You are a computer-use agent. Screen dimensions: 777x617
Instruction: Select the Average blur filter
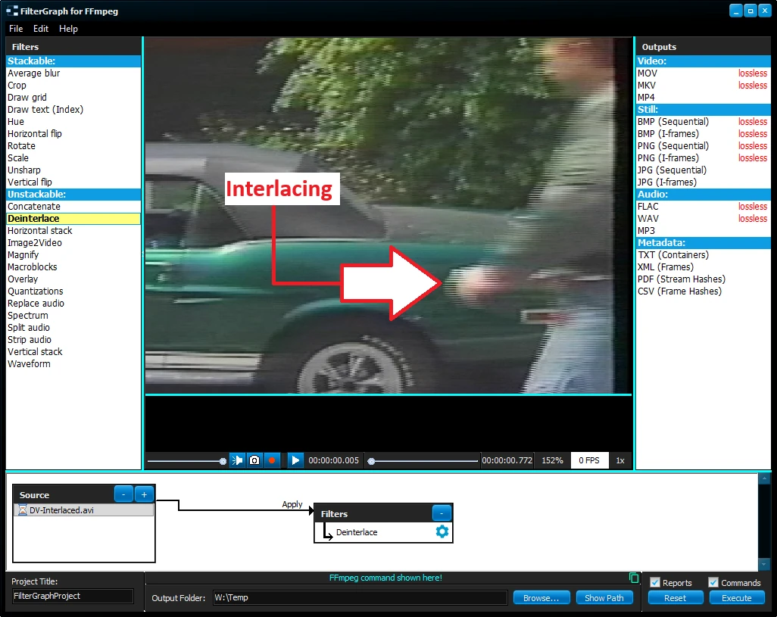73,73
